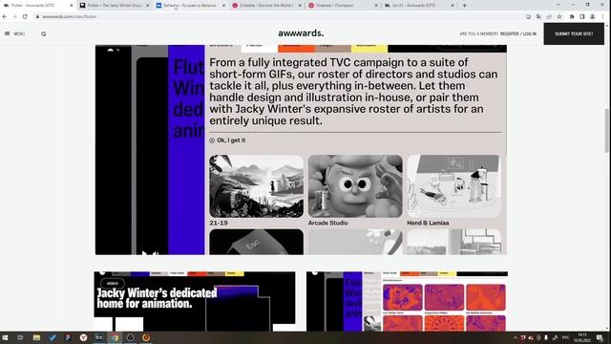Click the taskbar clock and date
The width and height of the screenshot is (611, 344).
click(582, 337)
